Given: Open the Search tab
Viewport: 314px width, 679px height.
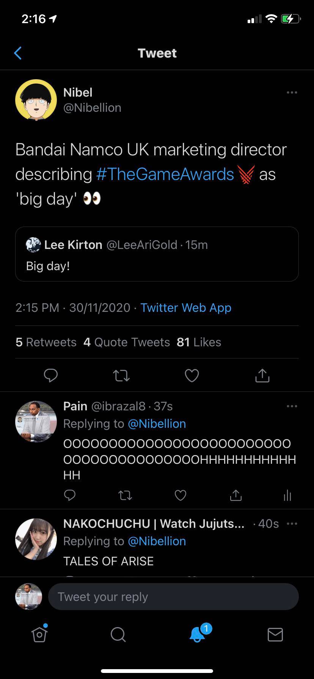Looking at the screenshot, I should [118, 634].
